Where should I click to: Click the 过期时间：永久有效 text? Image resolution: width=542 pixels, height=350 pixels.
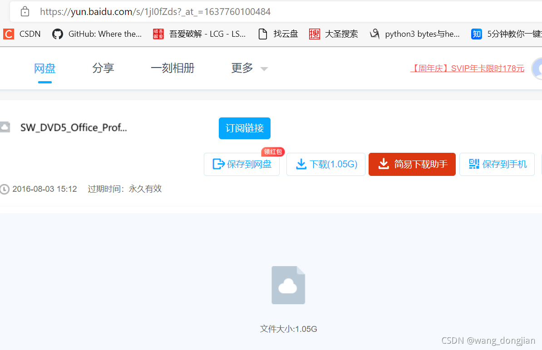125,189
